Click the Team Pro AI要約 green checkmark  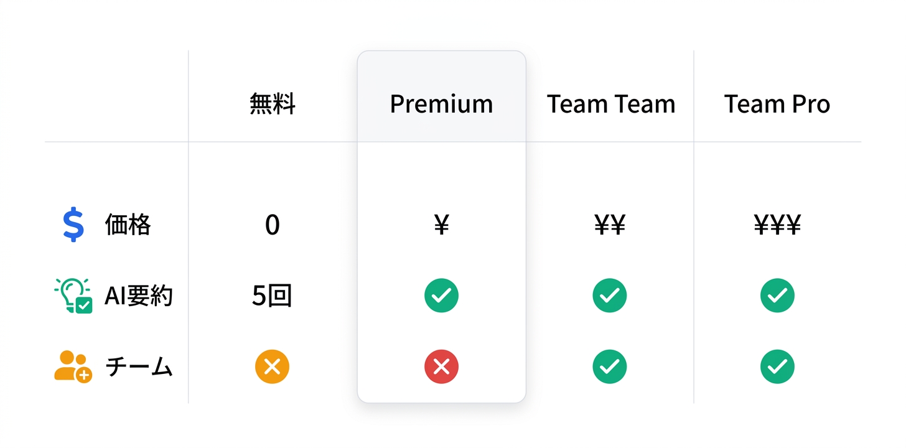(x=777, y=296)
